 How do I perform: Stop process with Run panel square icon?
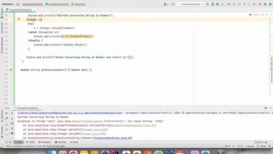coord(7,124)
